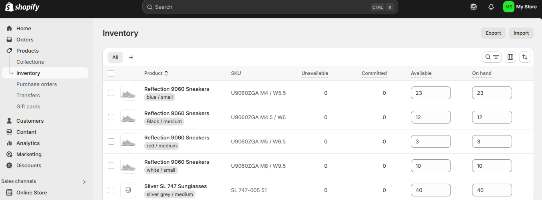Click the Export button
The image size is (542, 200).
click(x=493, y=33)
